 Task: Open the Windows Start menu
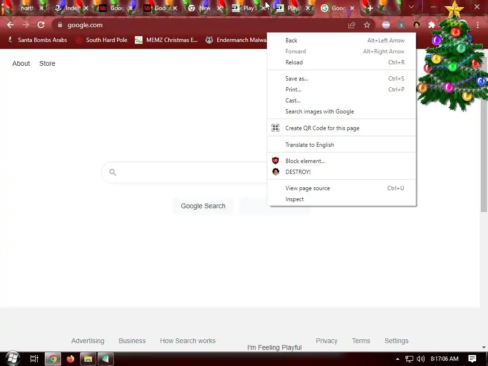pos(12,359)
